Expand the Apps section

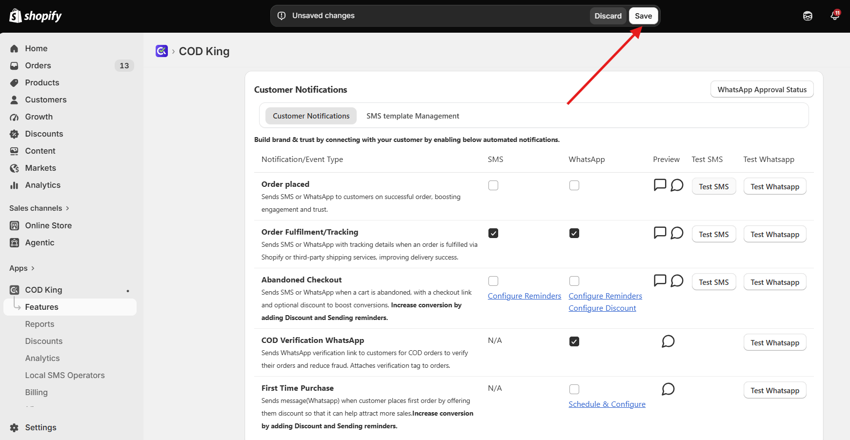pos(22,268)
